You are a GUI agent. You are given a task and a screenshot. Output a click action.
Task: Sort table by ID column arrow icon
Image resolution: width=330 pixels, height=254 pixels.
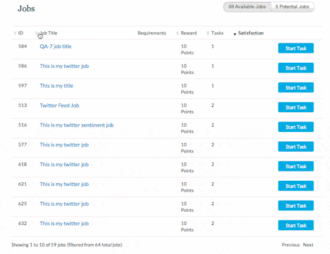[x=15, y=33]
